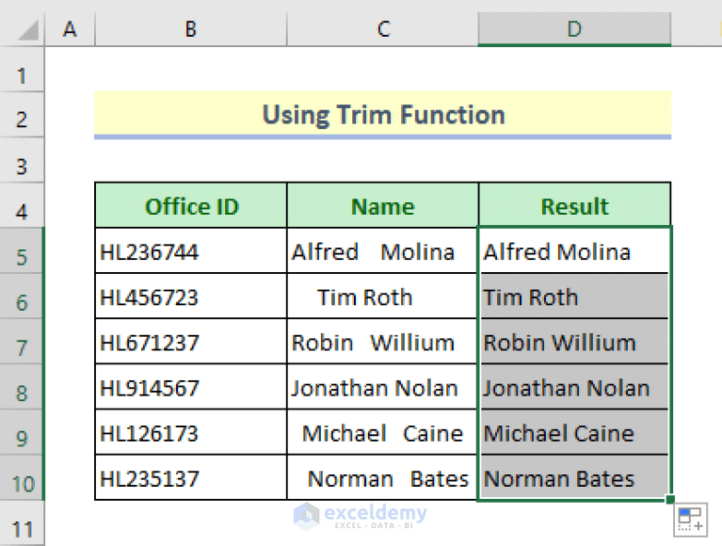Open the Auto Fill Options icon
This screenshot has height=546, width=722.
(690, 520)
